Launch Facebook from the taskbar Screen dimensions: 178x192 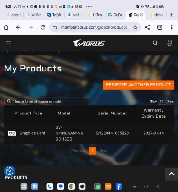(x=119, y=187)
